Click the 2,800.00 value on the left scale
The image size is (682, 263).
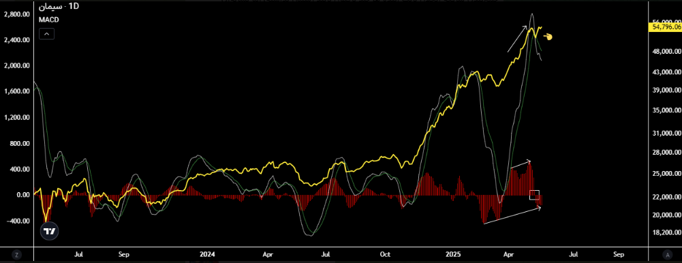tap(16, 14)
